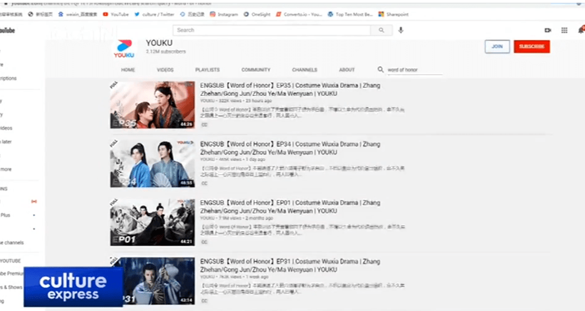
Task: Open the Converto.io bookmark
Action: [299, 14]
